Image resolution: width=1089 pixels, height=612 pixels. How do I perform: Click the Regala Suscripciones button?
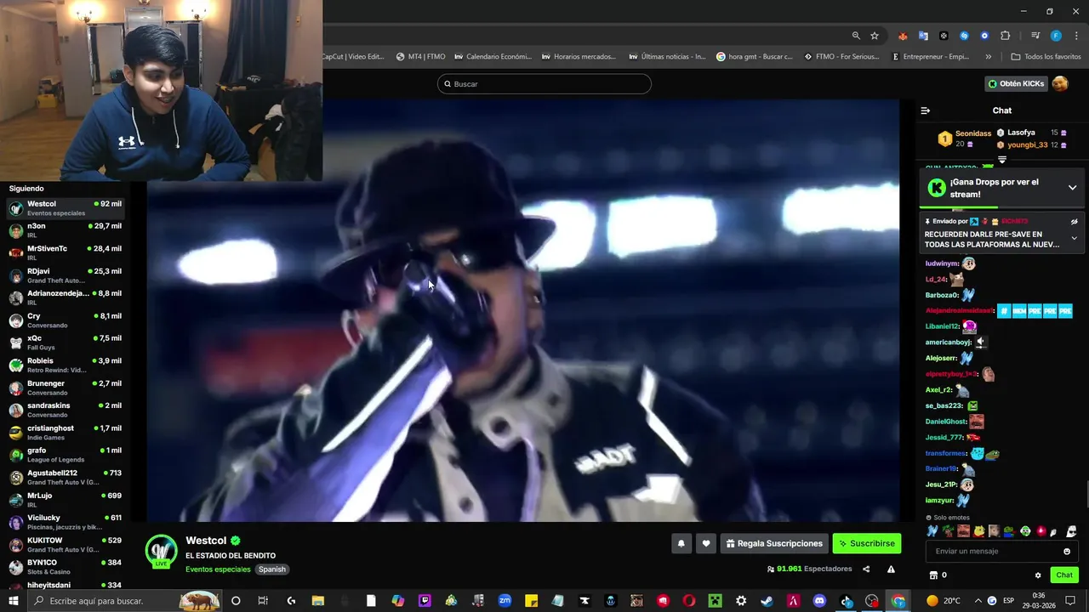pyautogui.click(x=774, y=544)
